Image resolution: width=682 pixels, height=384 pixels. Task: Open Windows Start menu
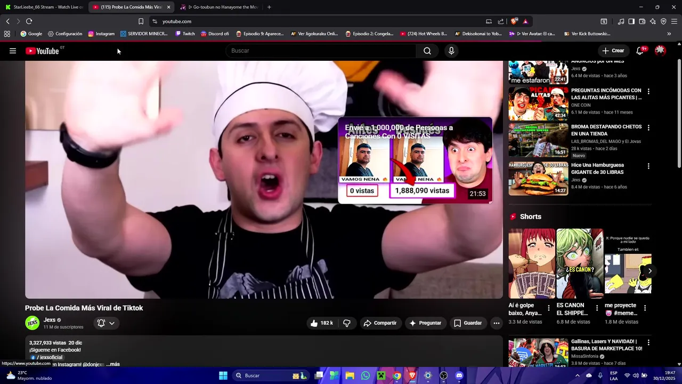click(223, 375)
